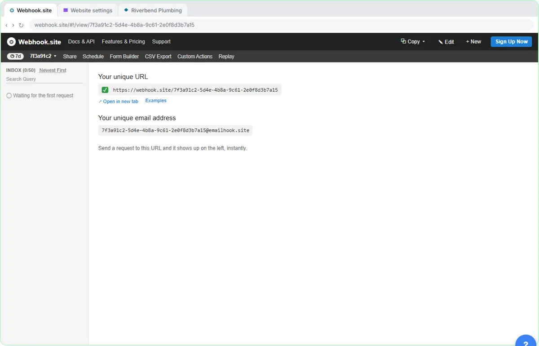
Task: Click the Sign Up Now button
Action: coord(511,42)
